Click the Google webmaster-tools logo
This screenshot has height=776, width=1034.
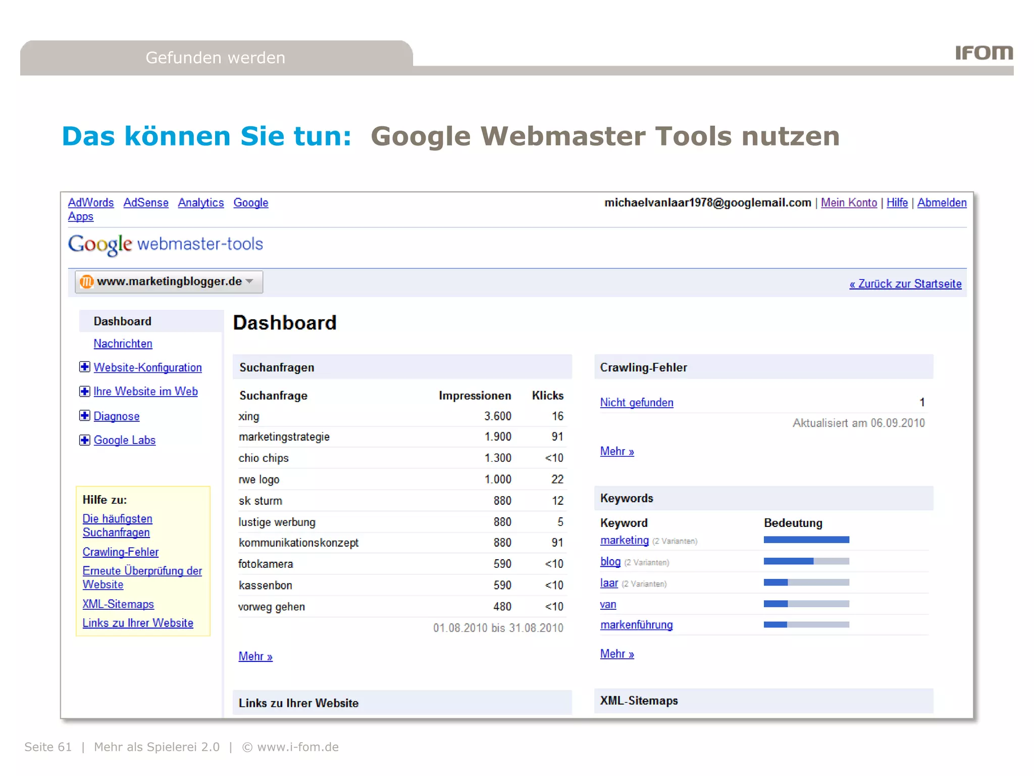click(x=166, y=245)
